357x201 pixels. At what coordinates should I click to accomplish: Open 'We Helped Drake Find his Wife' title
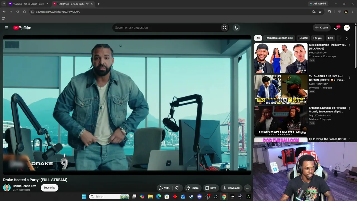click(x=327, y=47)
